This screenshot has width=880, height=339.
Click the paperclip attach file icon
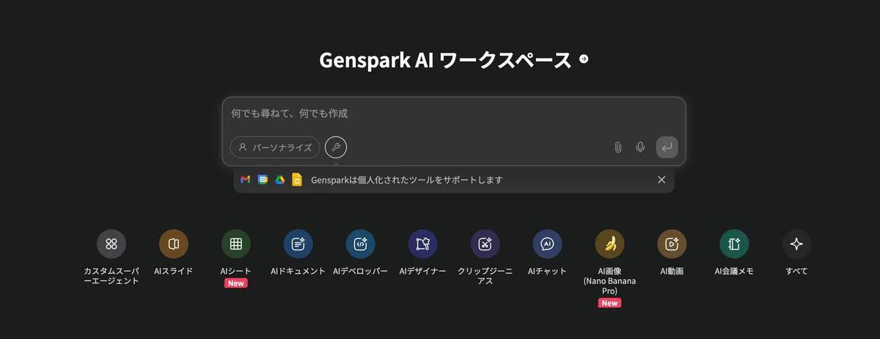click(618, 147)
